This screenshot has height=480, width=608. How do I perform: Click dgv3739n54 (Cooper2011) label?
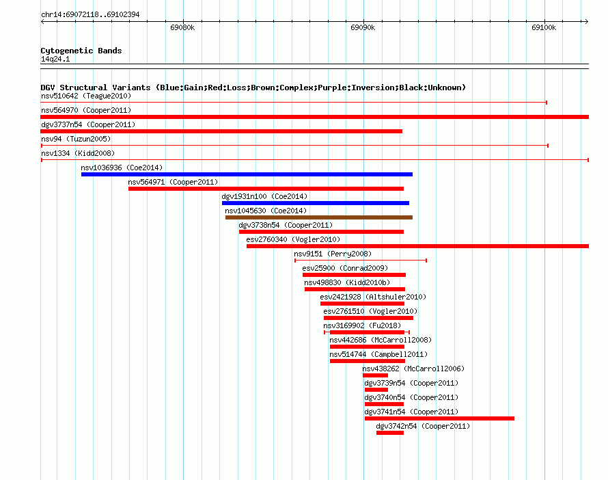coord(411,383)
